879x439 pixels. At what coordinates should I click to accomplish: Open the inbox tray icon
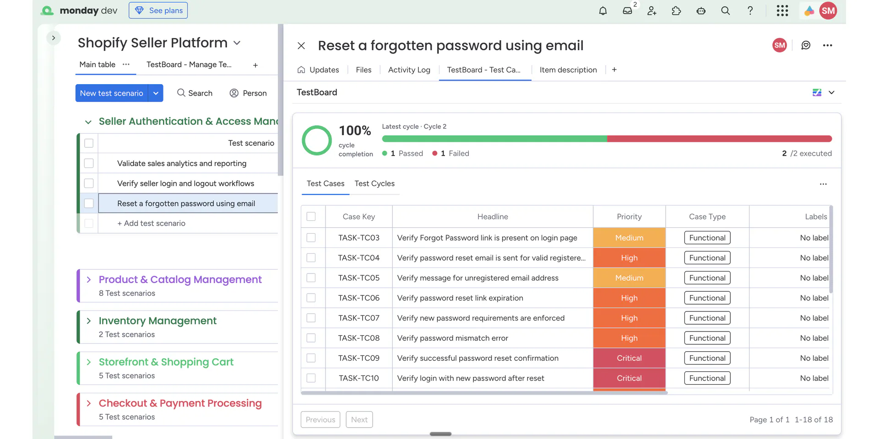(628, 11)
